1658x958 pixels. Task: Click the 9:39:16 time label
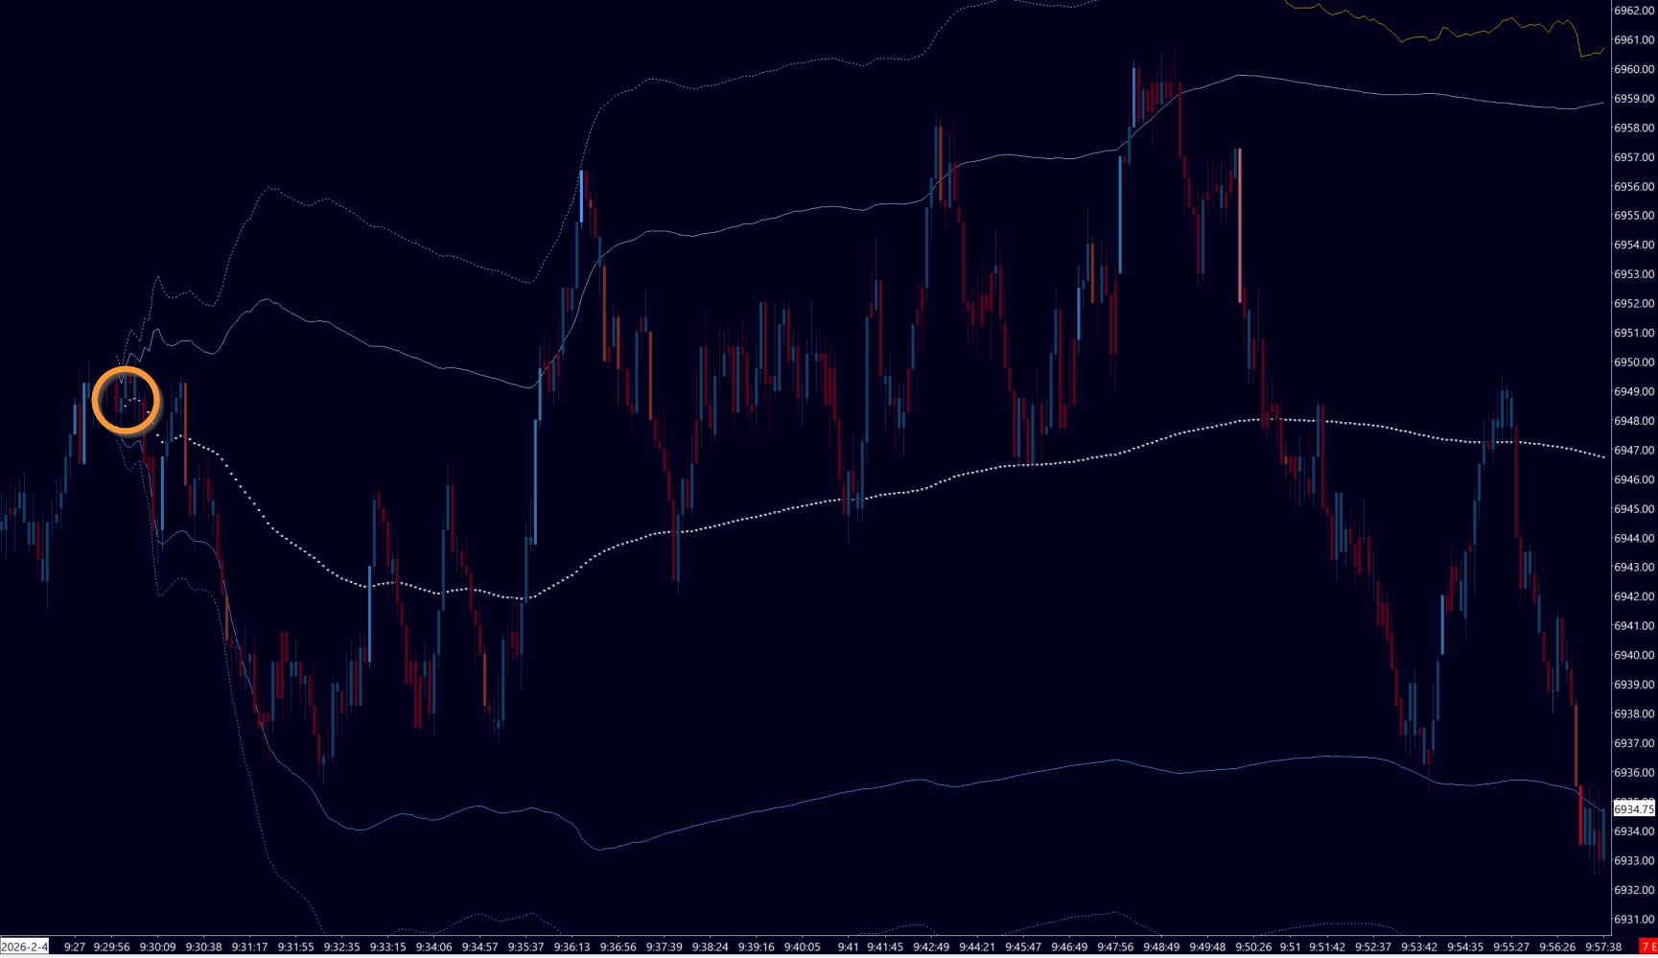point(756,946)
